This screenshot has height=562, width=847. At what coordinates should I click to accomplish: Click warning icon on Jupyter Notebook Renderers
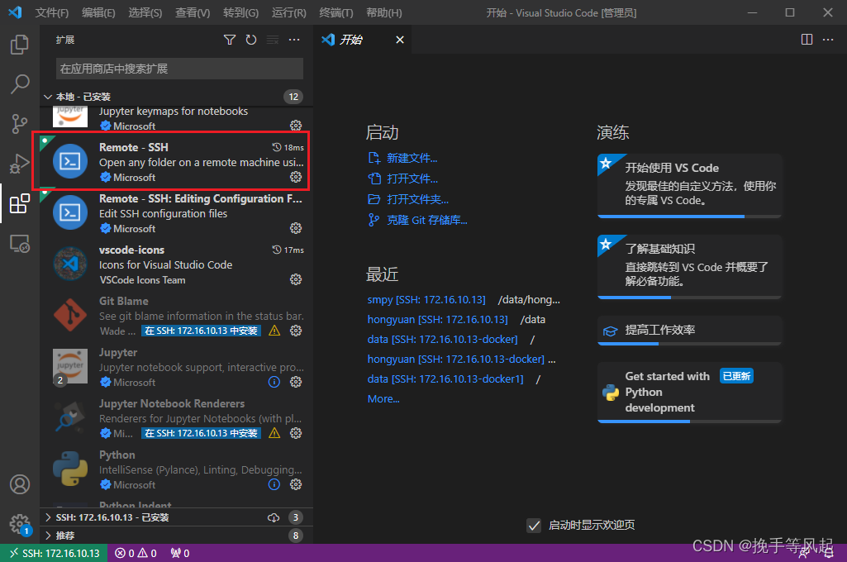tap(274, 433)
